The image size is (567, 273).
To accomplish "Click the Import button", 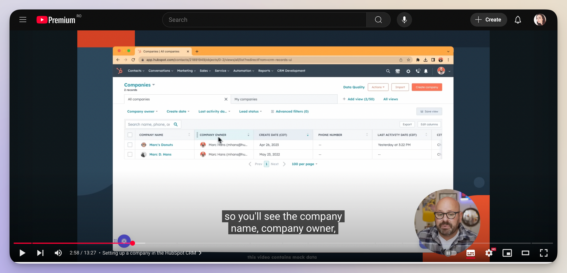I will tap(400, 87).
